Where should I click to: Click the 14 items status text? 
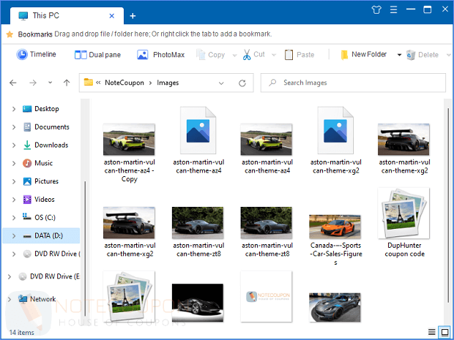(x=21, y=333)
